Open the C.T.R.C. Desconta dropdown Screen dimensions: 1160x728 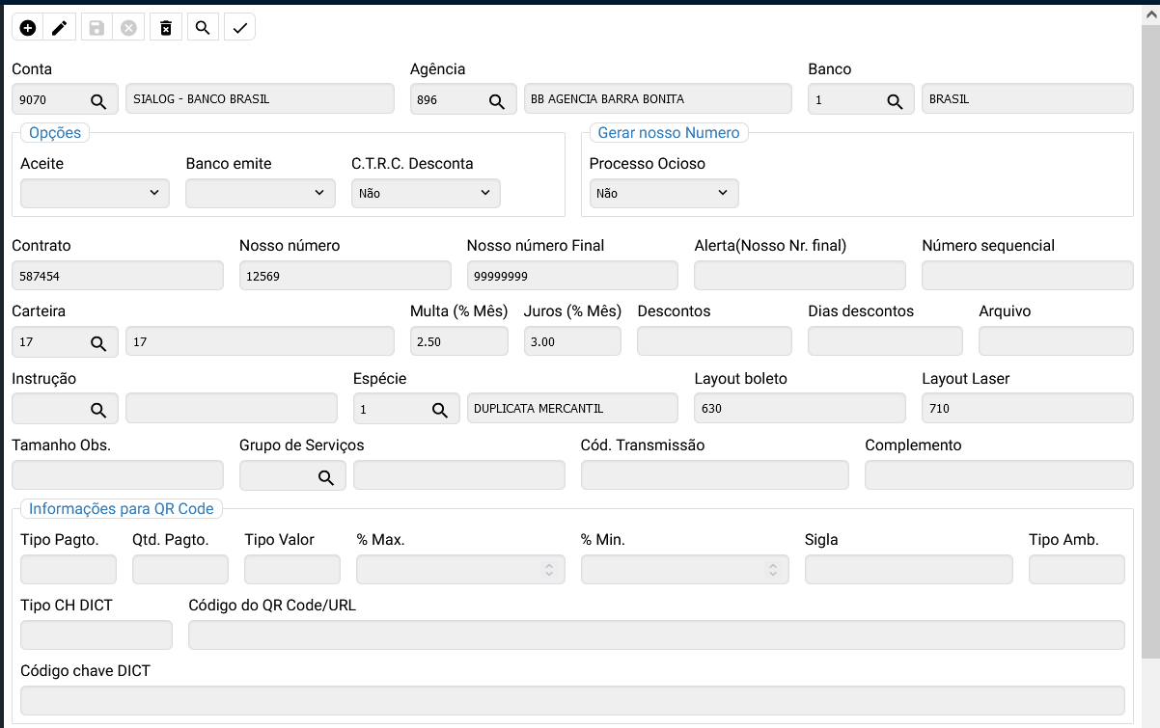tap(426, 193)
